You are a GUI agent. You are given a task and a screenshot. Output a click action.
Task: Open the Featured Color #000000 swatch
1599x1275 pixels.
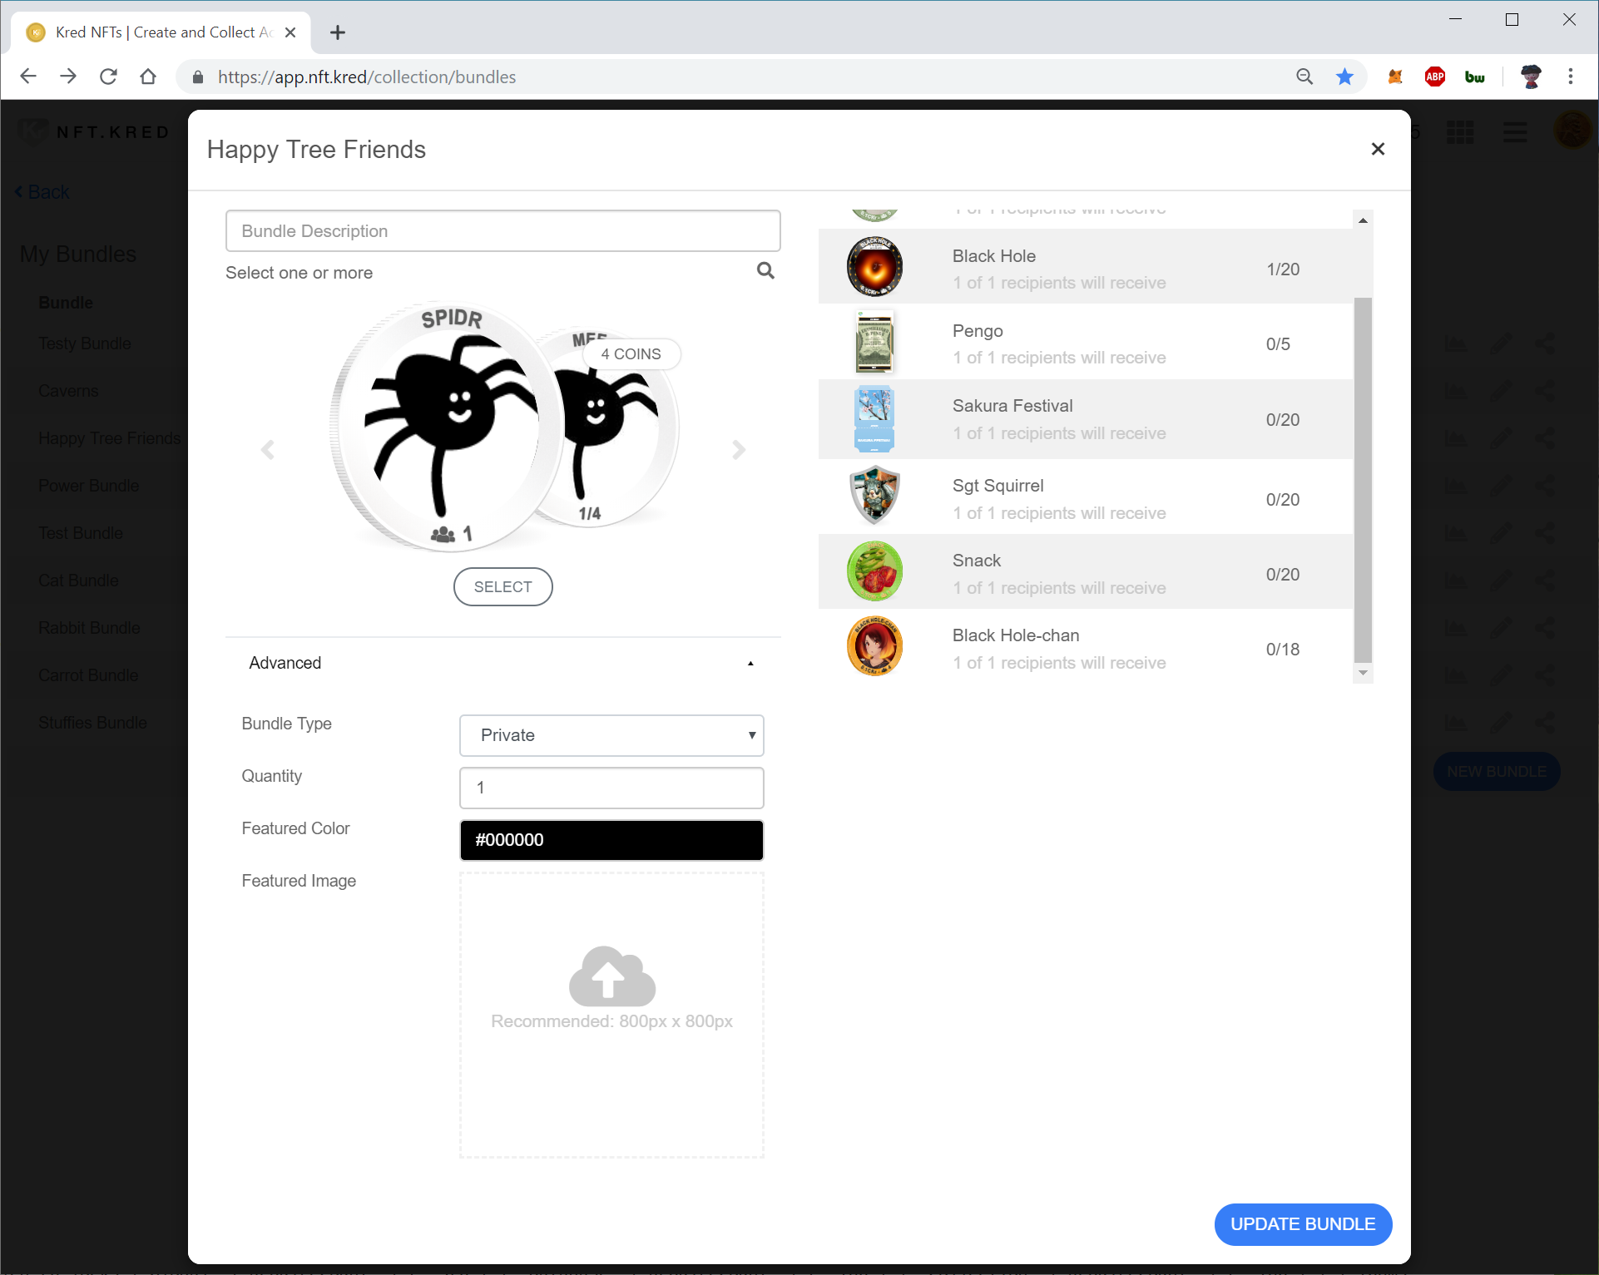pyautogui.click(x=611, y=840)
